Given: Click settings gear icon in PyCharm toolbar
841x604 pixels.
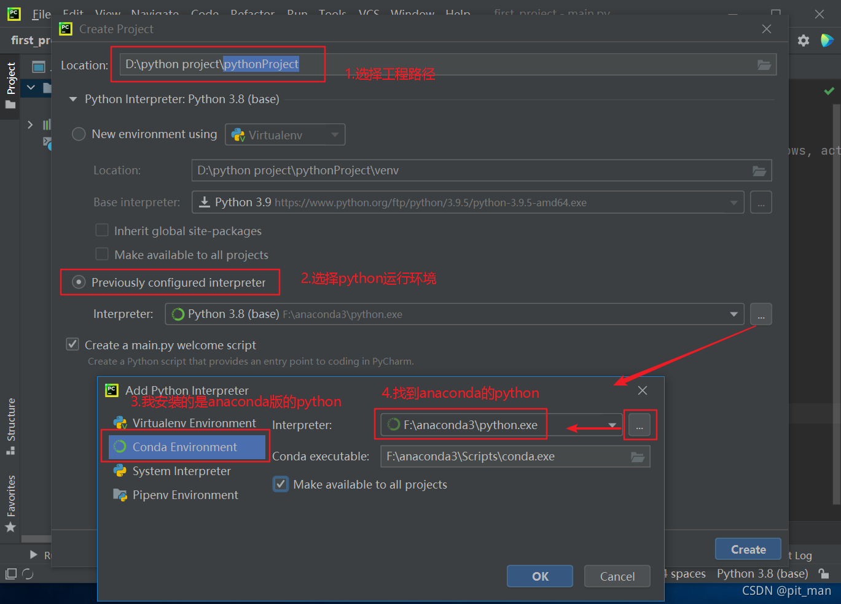Looking at the screenshot, I should (x=804, y=41).
